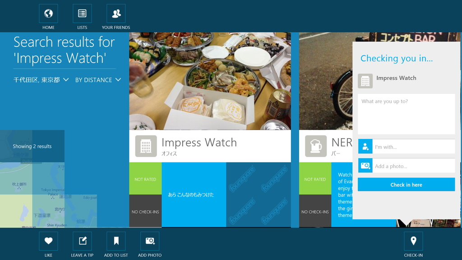This screenshot has width=462, height=260.
Task: Click the Leave a Tip icon
Action: click(82, 241)
